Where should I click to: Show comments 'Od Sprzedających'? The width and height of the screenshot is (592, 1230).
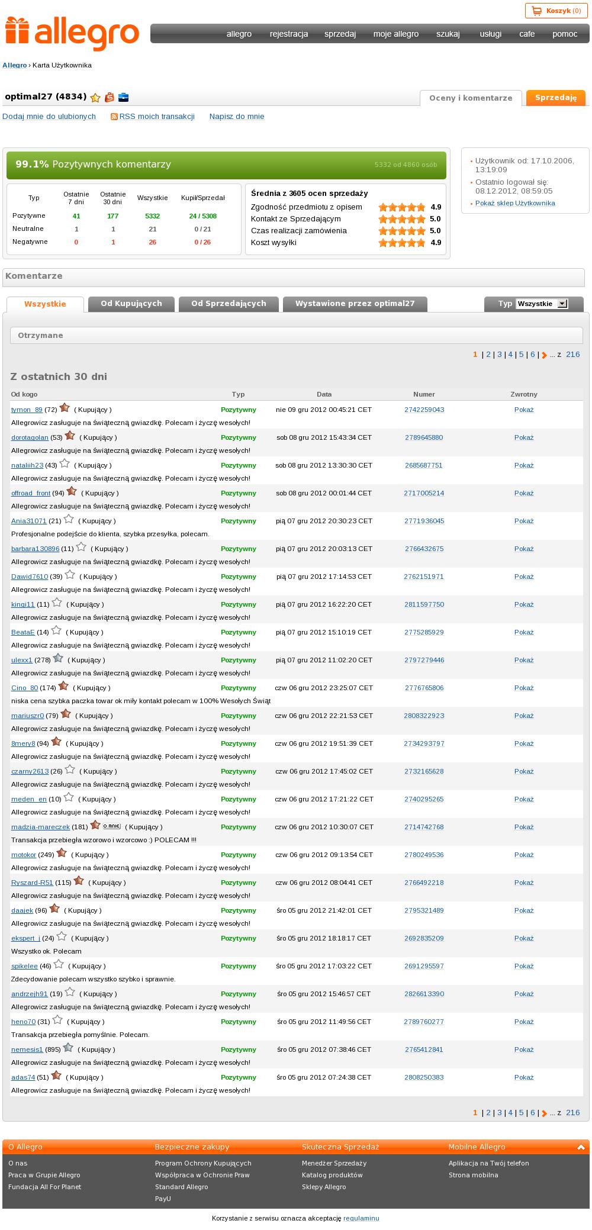click(229, 304)
